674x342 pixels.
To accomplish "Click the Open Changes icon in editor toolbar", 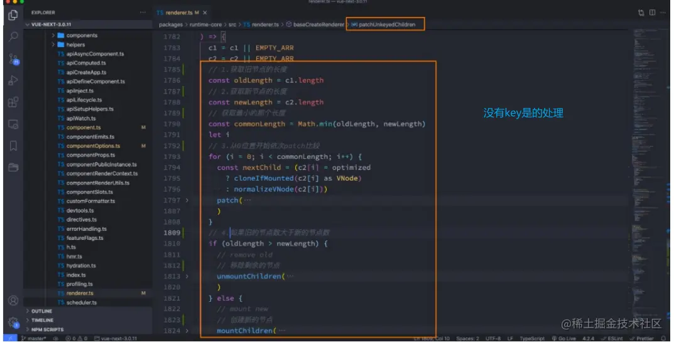I will [641, 13].
